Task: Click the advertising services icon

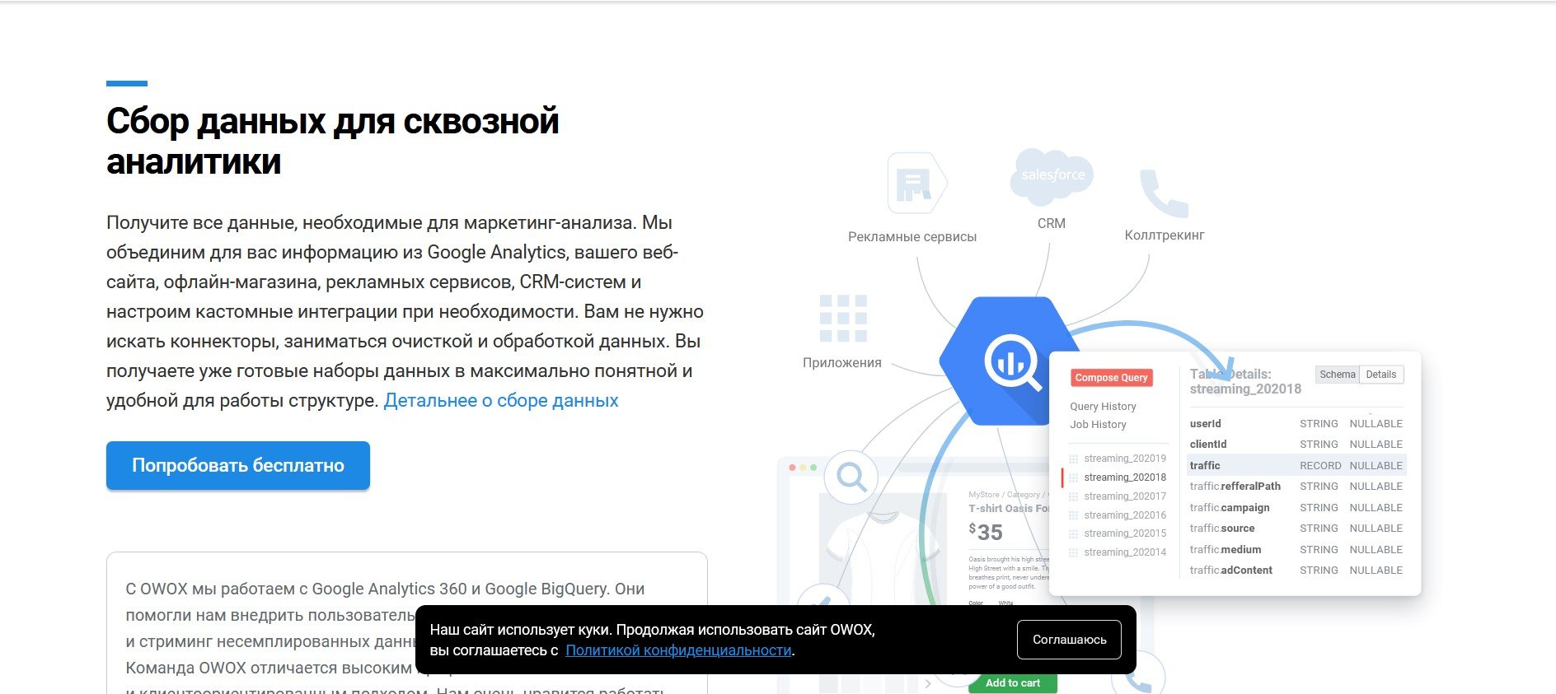Action: click(915, 184)
